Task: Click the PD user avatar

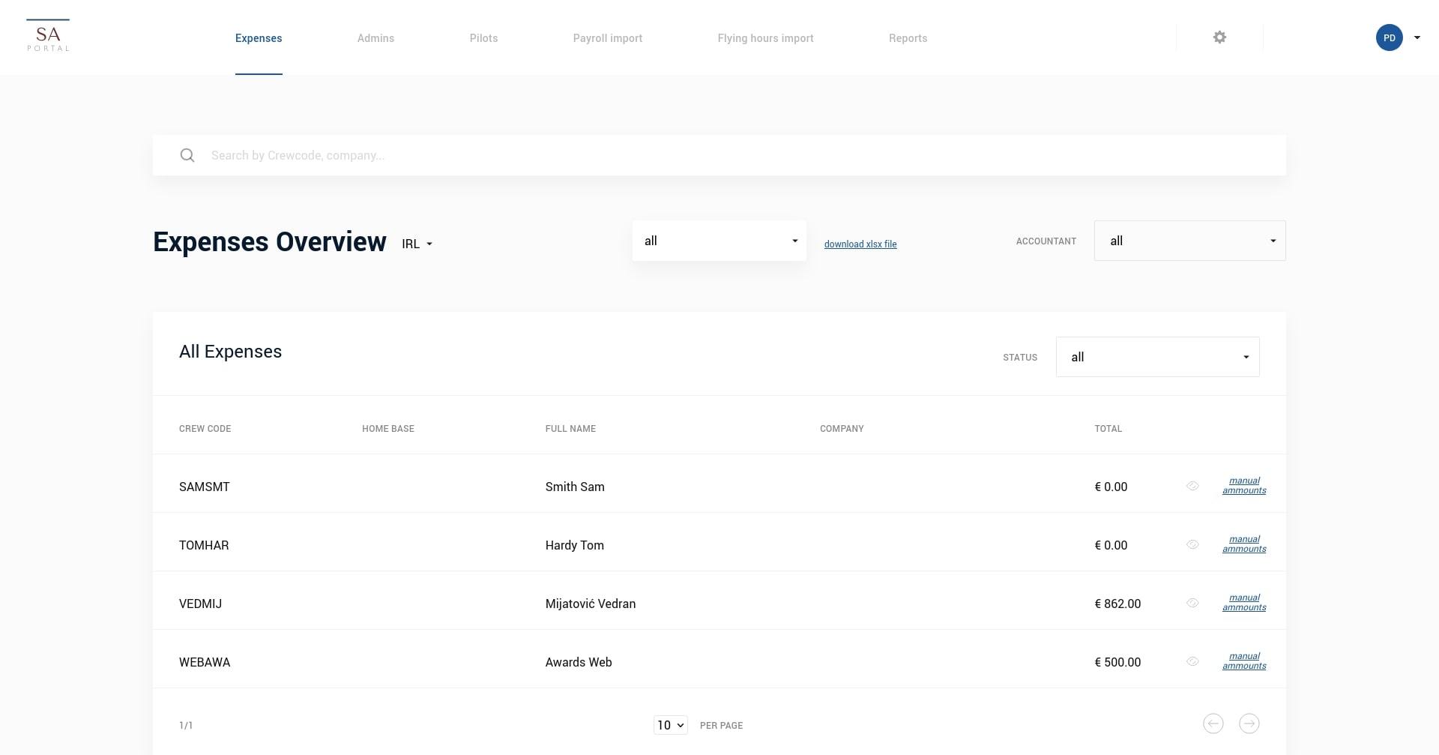Action: click(1389, 37)
